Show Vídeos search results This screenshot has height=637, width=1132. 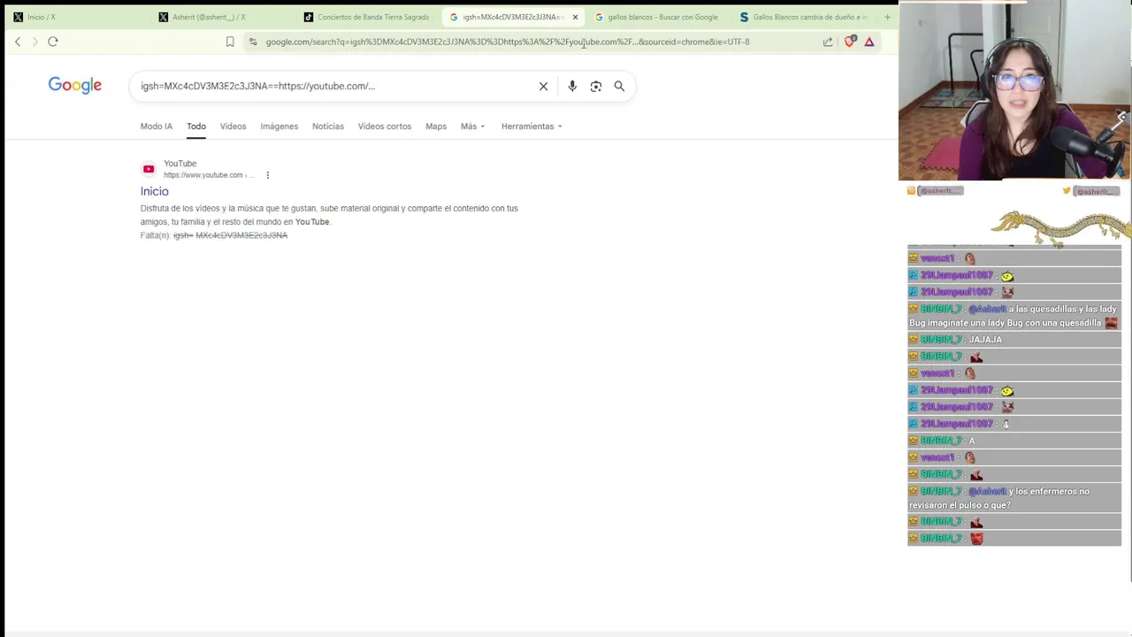(x=233, y=127)
